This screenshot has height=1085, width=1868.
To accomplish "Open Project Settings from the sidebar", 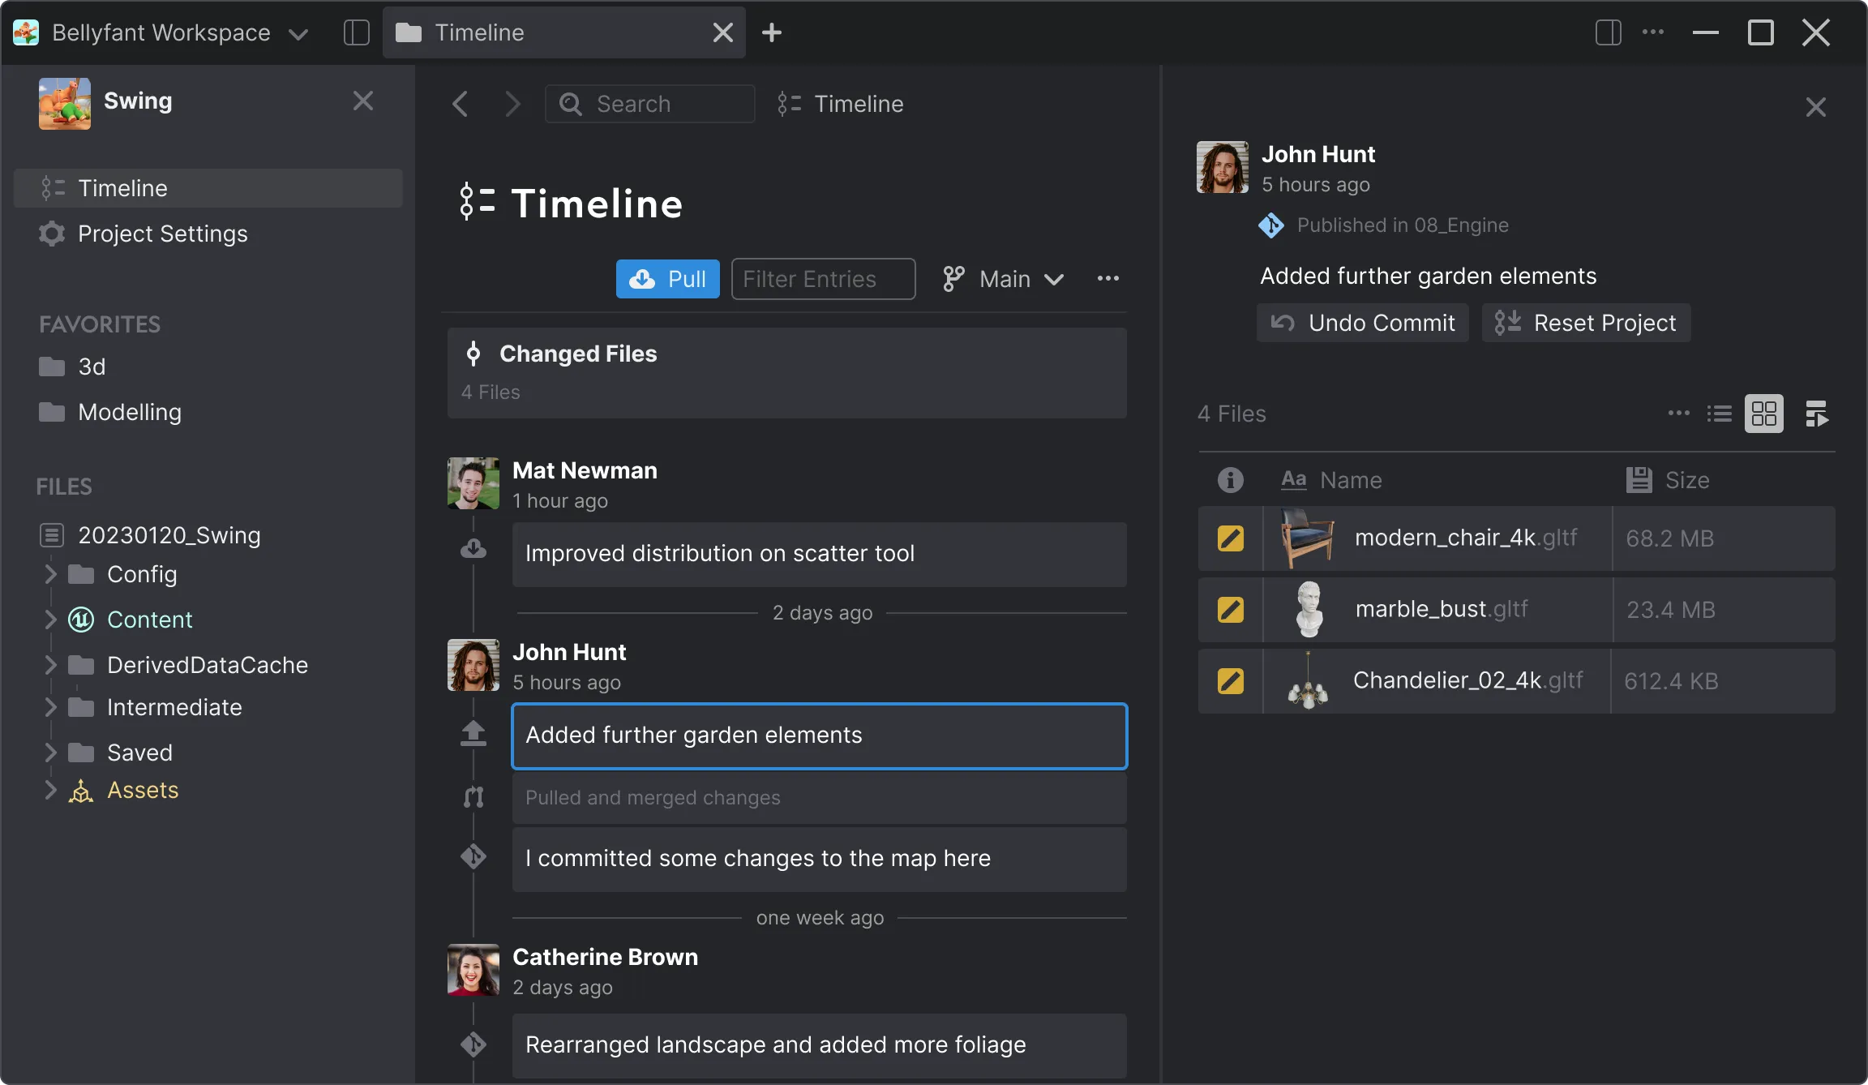I will pos(161,234).
